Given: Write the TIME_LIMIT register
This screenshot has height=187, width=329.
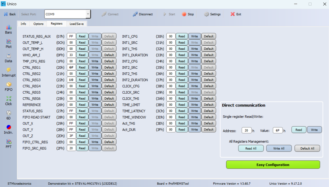Looking at the screenshot, I should click(195, 105).
